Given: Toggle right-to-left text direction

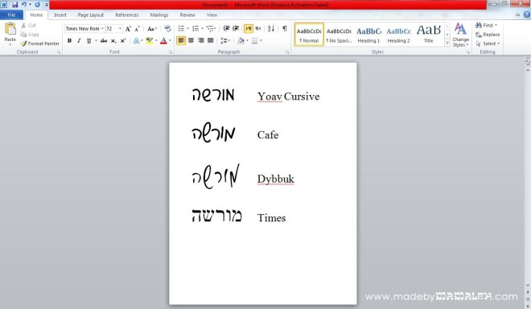Looking at the screenshot, I should [x=258, y=29].
